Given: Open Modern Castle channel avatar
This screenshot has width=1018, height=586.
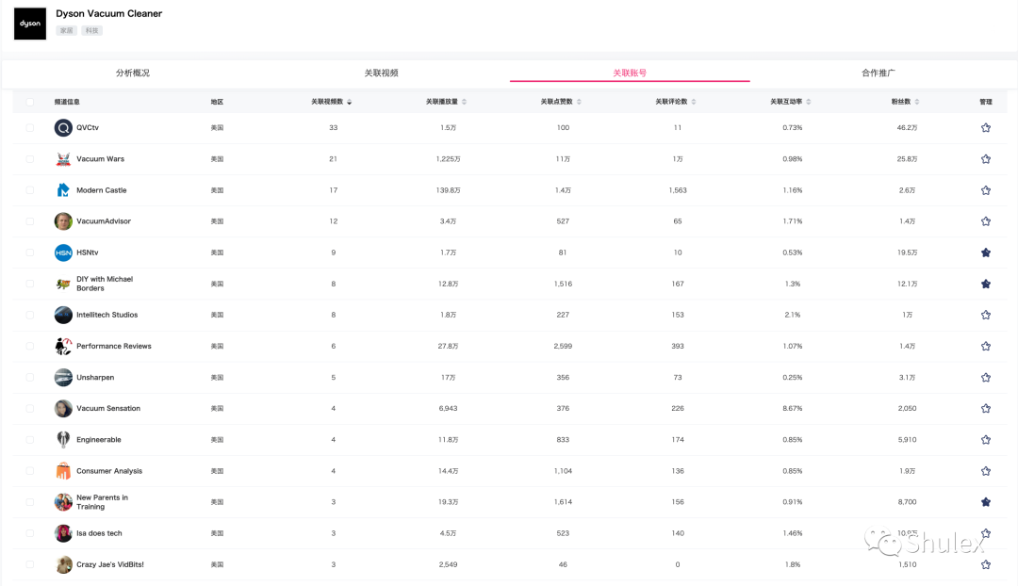Looking at the screenshot, I should click(x=63, y=190).
